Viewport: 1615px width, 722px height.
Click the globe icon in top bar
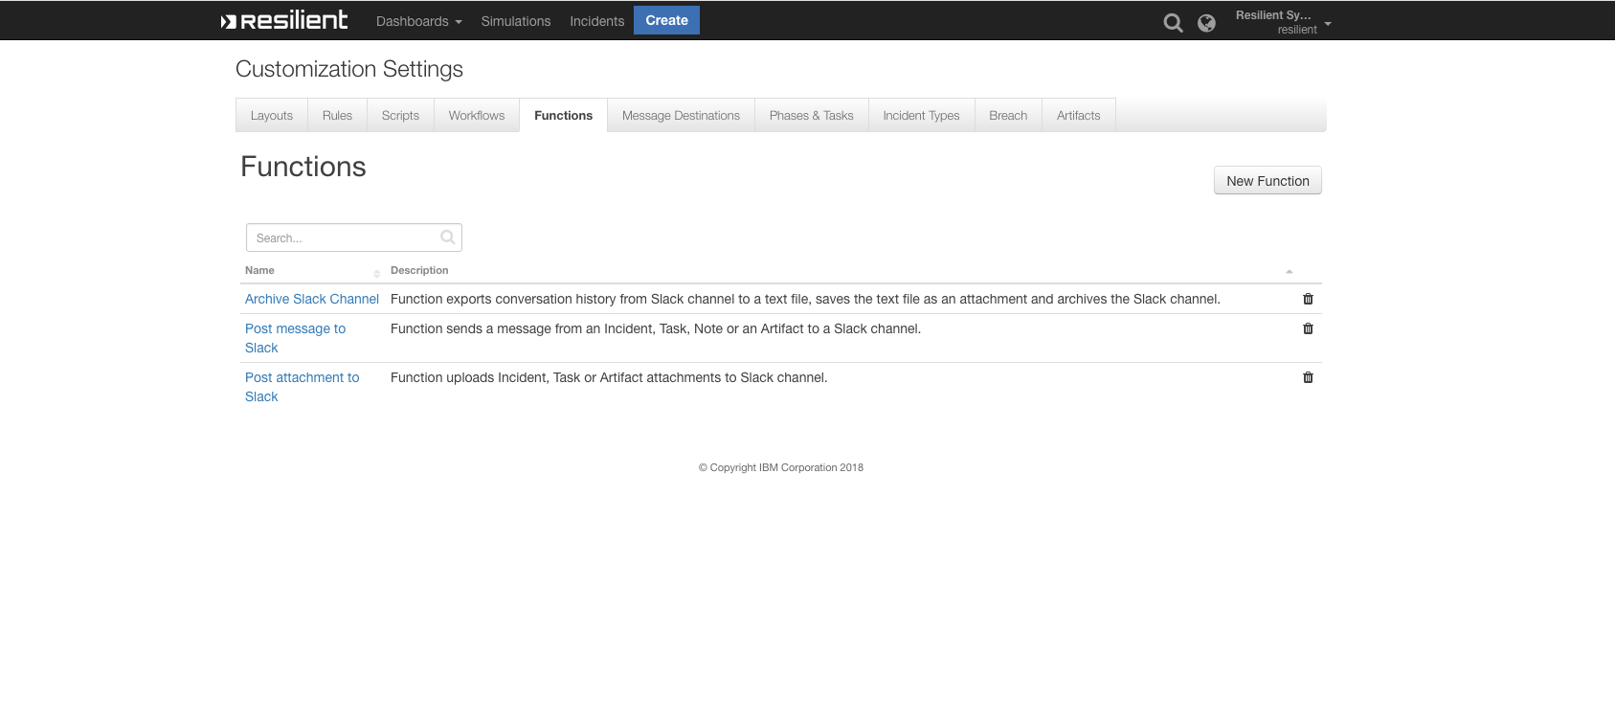[x=1206, y=23]
